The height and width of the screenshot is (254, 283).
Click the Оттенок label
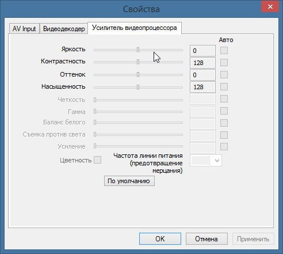coord(72,74)
